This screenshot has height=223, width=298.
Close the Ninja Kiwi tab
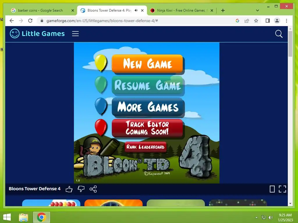tap(212, 10)
